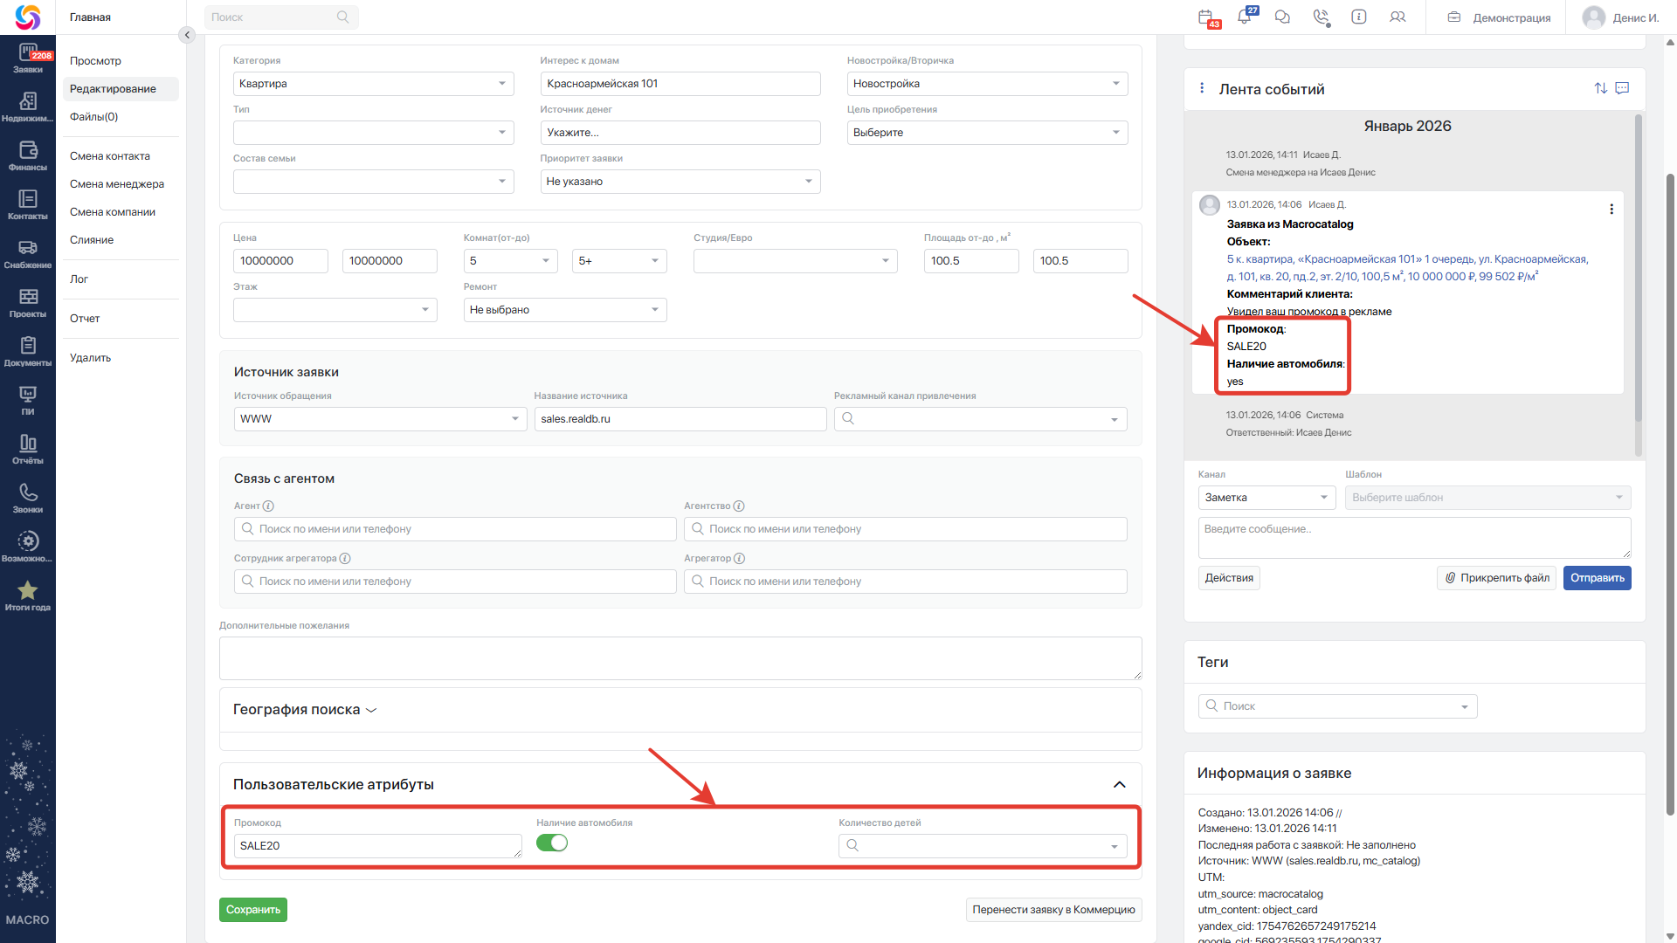This screenshot has width=1677, height=943.
Task: Open the calendar icon with badge
Action: (1206, 17)
